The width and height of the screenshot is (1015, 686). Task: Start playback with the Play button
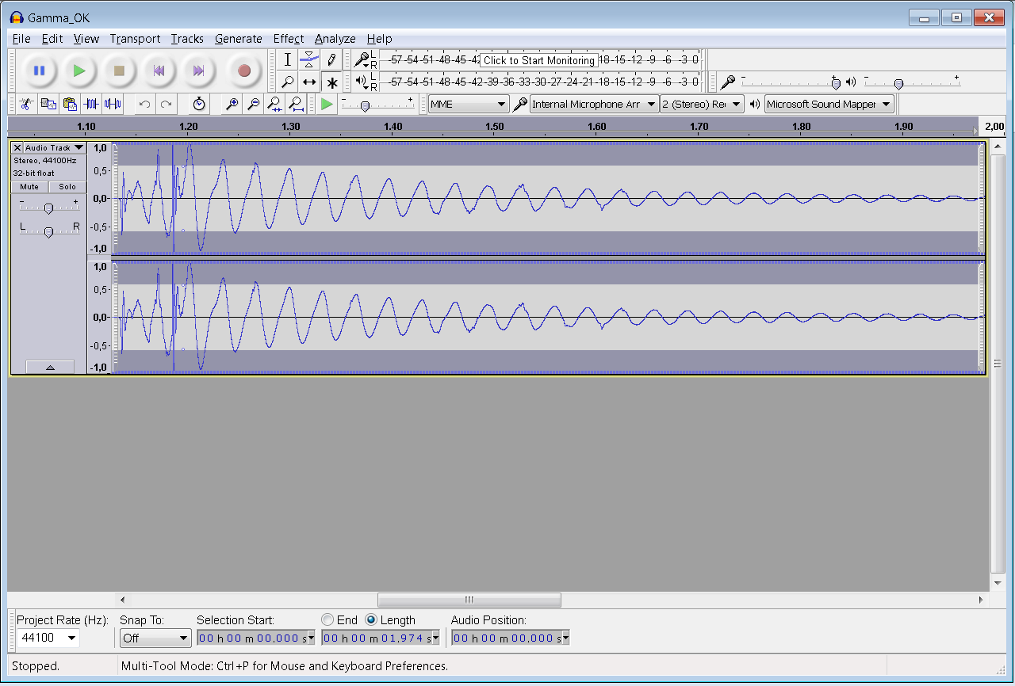(79, 71)
